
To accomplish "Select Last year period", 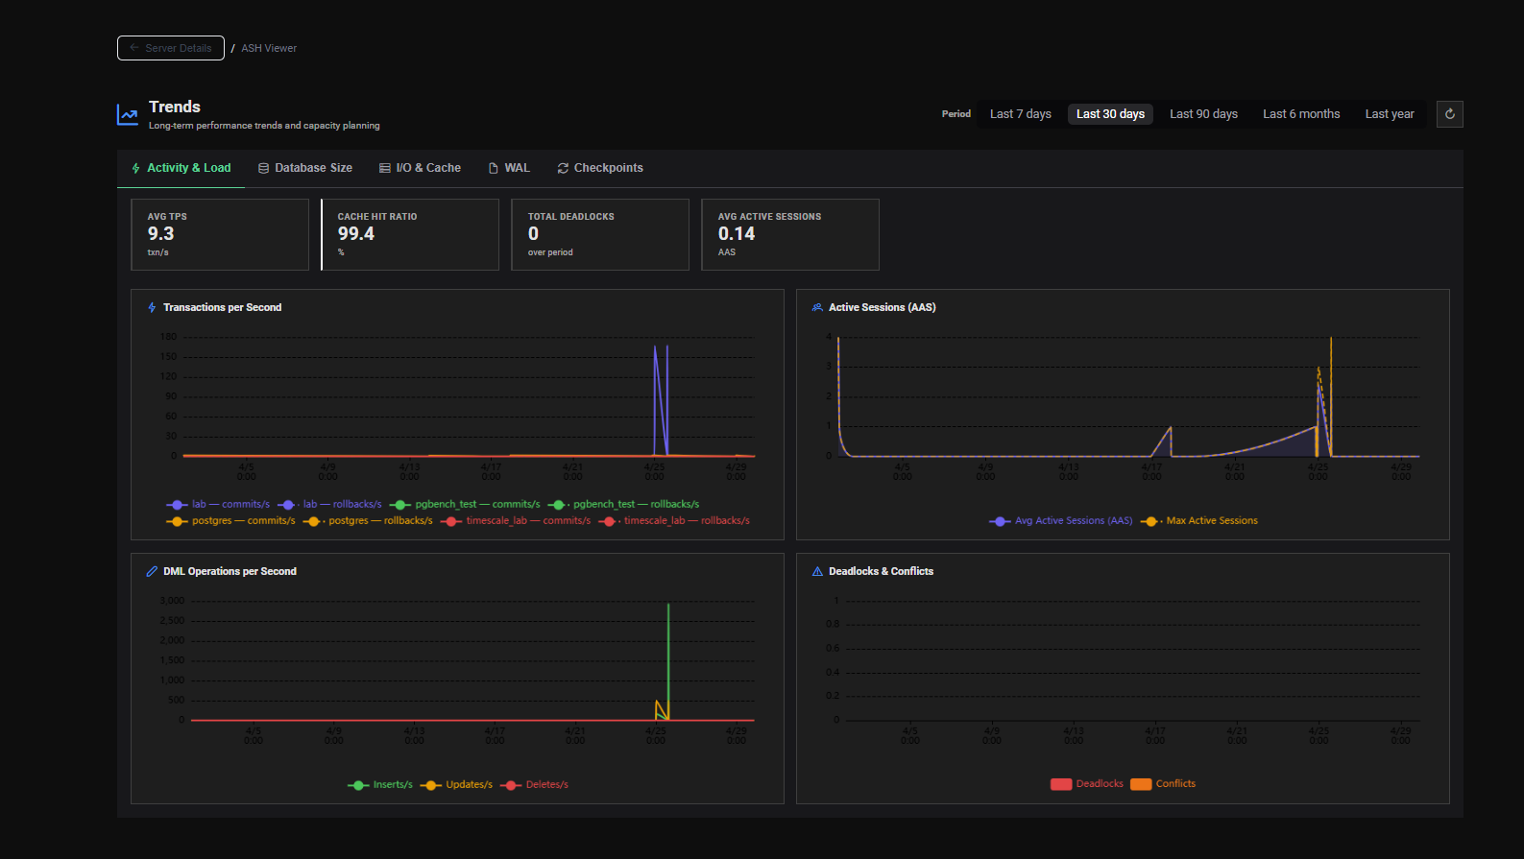I will click(x=1390, y=114).
